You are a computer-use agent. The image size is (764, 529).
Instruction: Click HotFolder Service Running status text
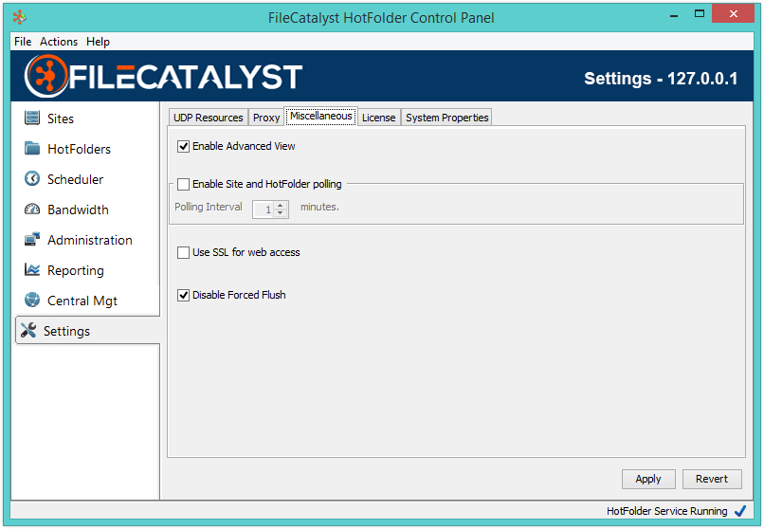(666, 511)
